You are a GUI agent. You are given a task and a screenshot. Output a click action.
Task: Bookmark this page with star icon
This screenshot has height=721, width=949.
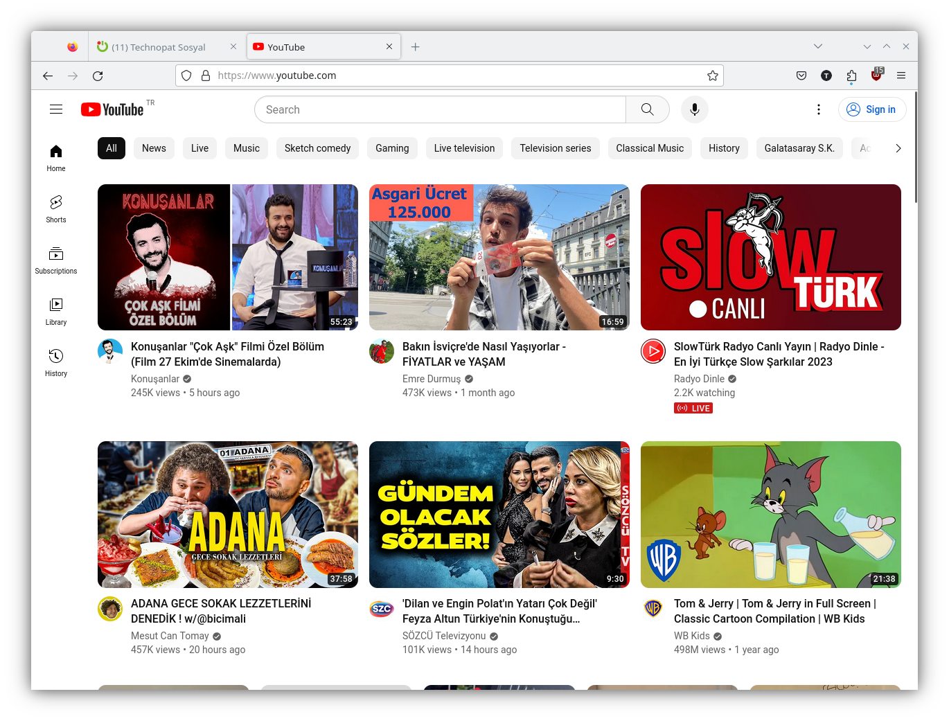pos(713,75)
